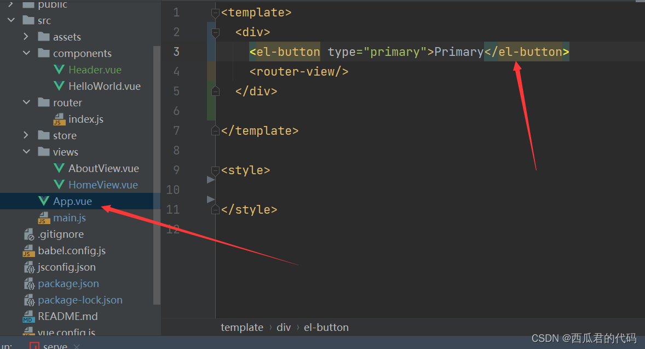Click the Vue icon beside HomeView.vue
This screenshot has height=349, width=645.
[x=59, y=185]
